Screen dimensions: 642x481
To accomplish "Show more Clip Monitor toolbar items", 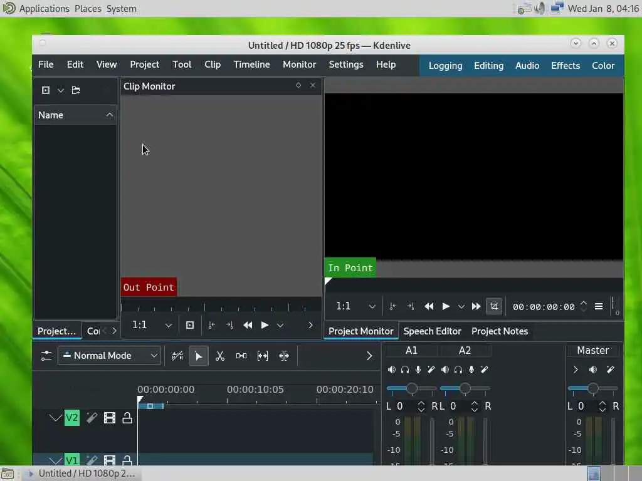I will click(x=310, y=325).
